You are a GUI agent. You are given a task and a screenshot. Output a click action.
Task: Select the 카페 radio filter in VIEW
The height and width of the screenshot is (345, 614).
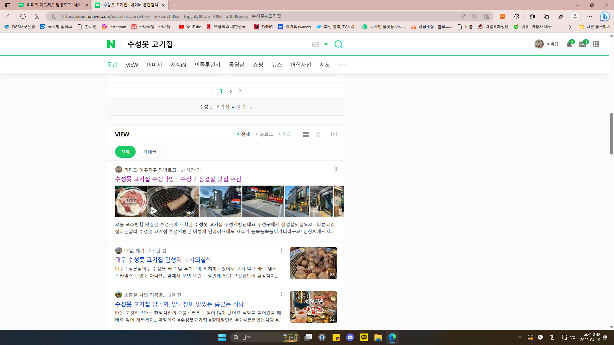tap(285, 134)
